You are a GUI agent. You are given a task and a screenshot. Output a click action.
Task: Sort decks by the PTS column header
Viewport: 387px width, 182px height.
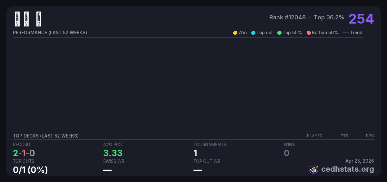click(x=344, y=136)
